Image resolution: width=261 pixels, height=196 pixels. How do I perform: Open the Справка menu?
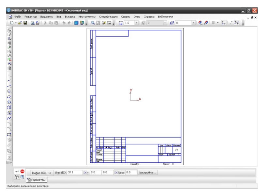tap(149, 17)
